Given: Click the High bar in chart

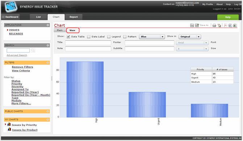Looking at the screenshot, I should click(x=85, y=89).
